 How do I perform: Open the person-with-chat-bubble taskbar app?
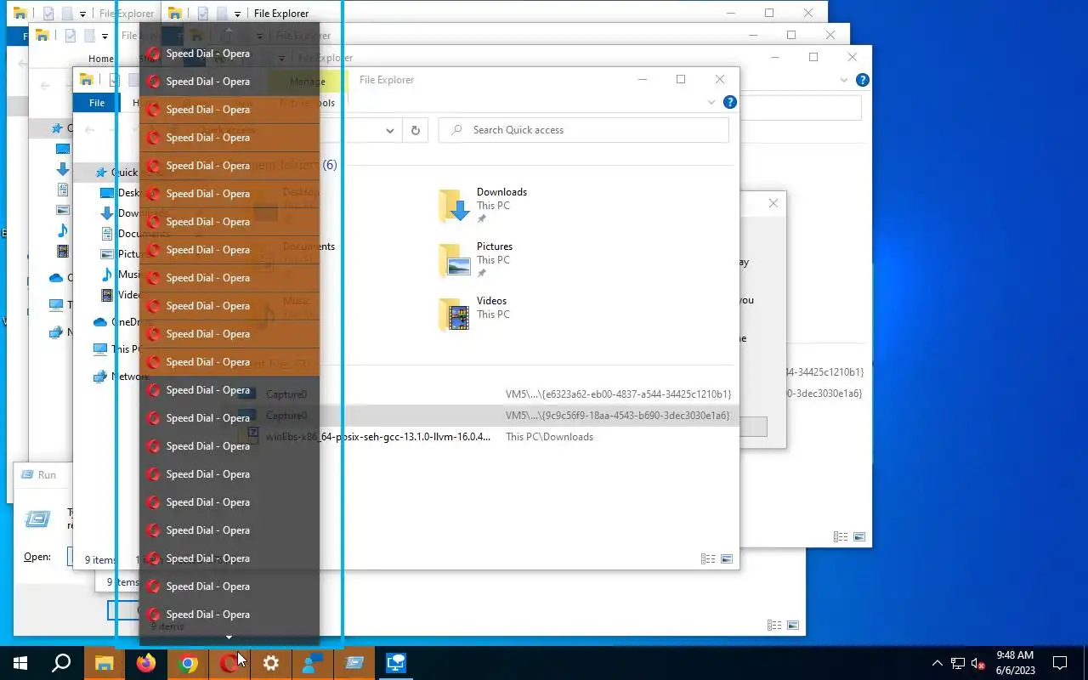(313, 664)
